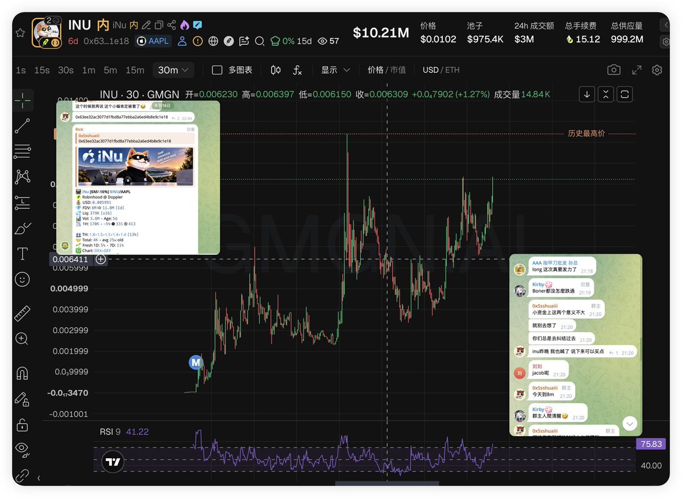Open the Fibonacci horizontal lines tool

click(23, 151)
